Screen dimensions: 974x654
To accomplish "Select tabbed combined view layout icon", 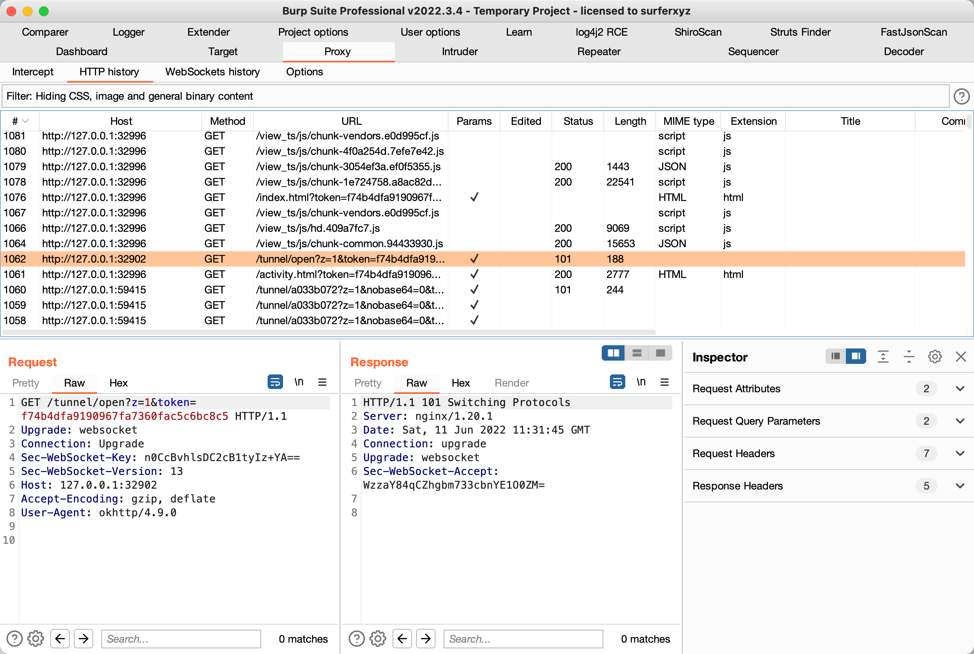I will [660, 353].
